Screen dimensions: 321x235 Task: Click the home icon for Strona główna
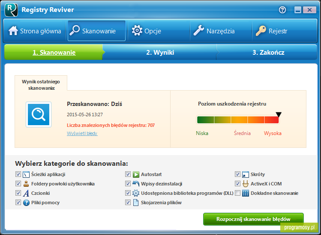click(13, 31)
